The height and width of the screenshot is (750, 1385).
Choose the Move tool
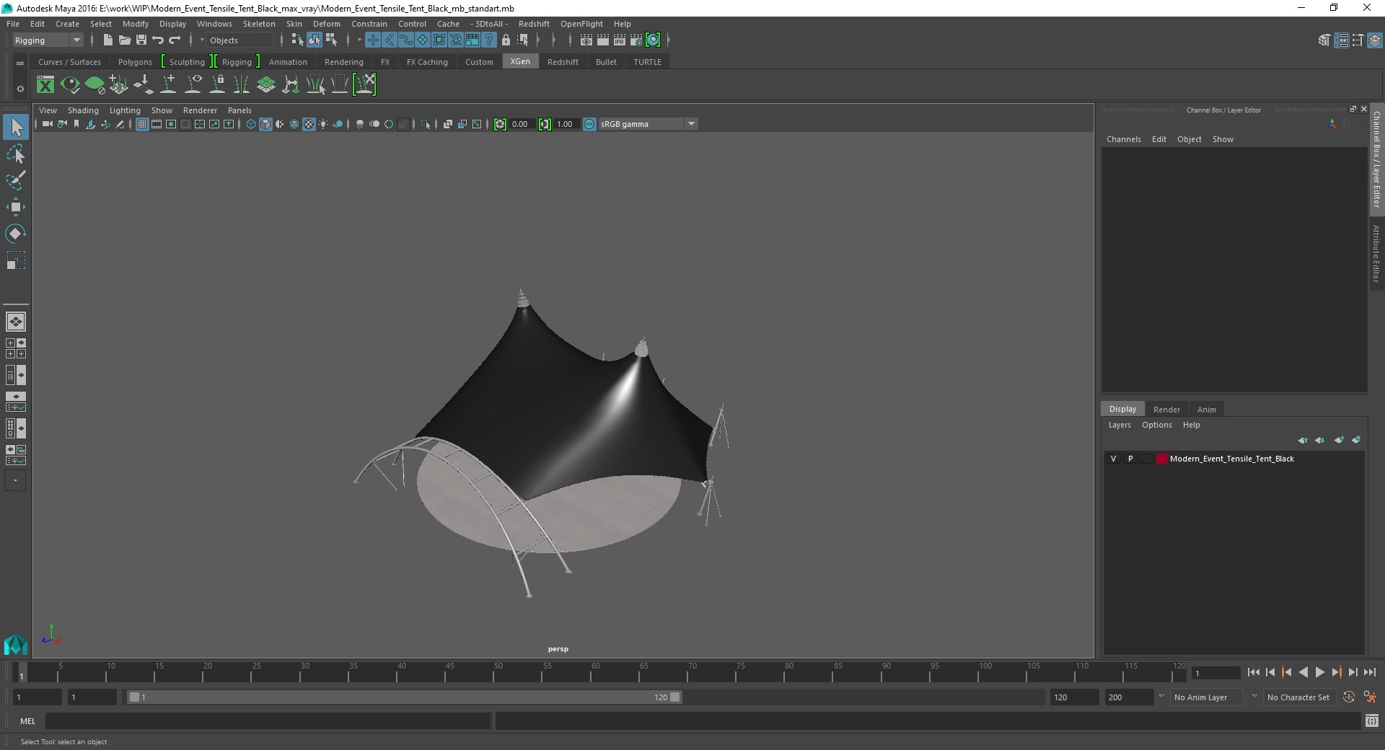(x=15, y=207)
